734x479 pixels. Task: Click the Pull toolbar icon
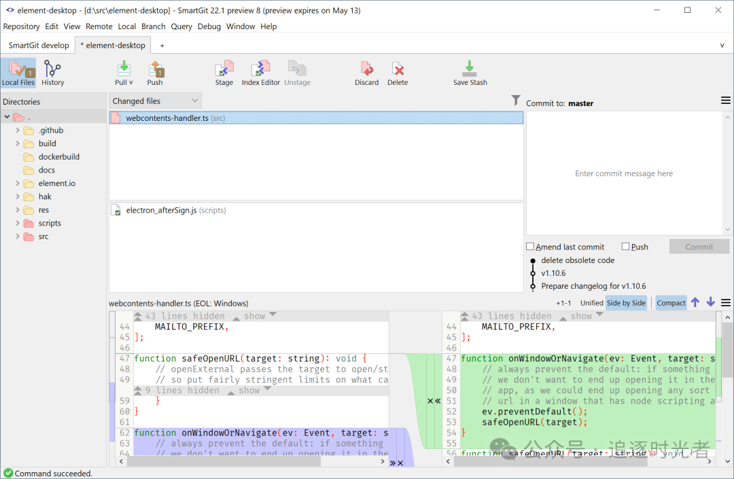[124, 69]
